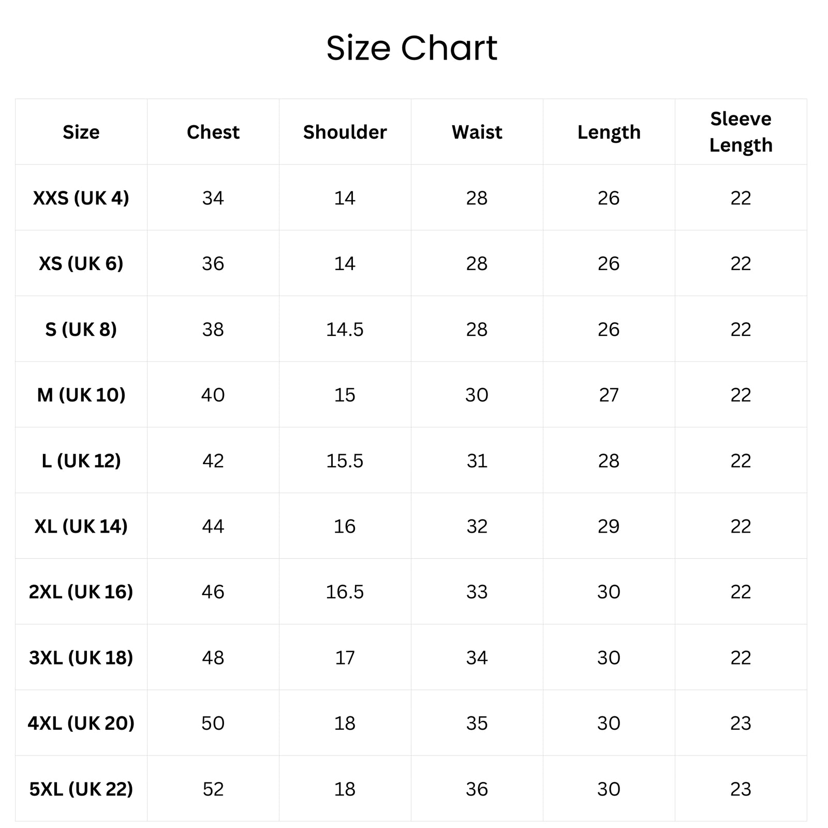
Task: Click the Shoulder column header
Action: click(x=345, y=132)
